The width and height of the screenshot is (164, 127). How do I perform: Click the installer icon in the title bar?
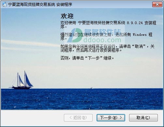coord(5,5)
